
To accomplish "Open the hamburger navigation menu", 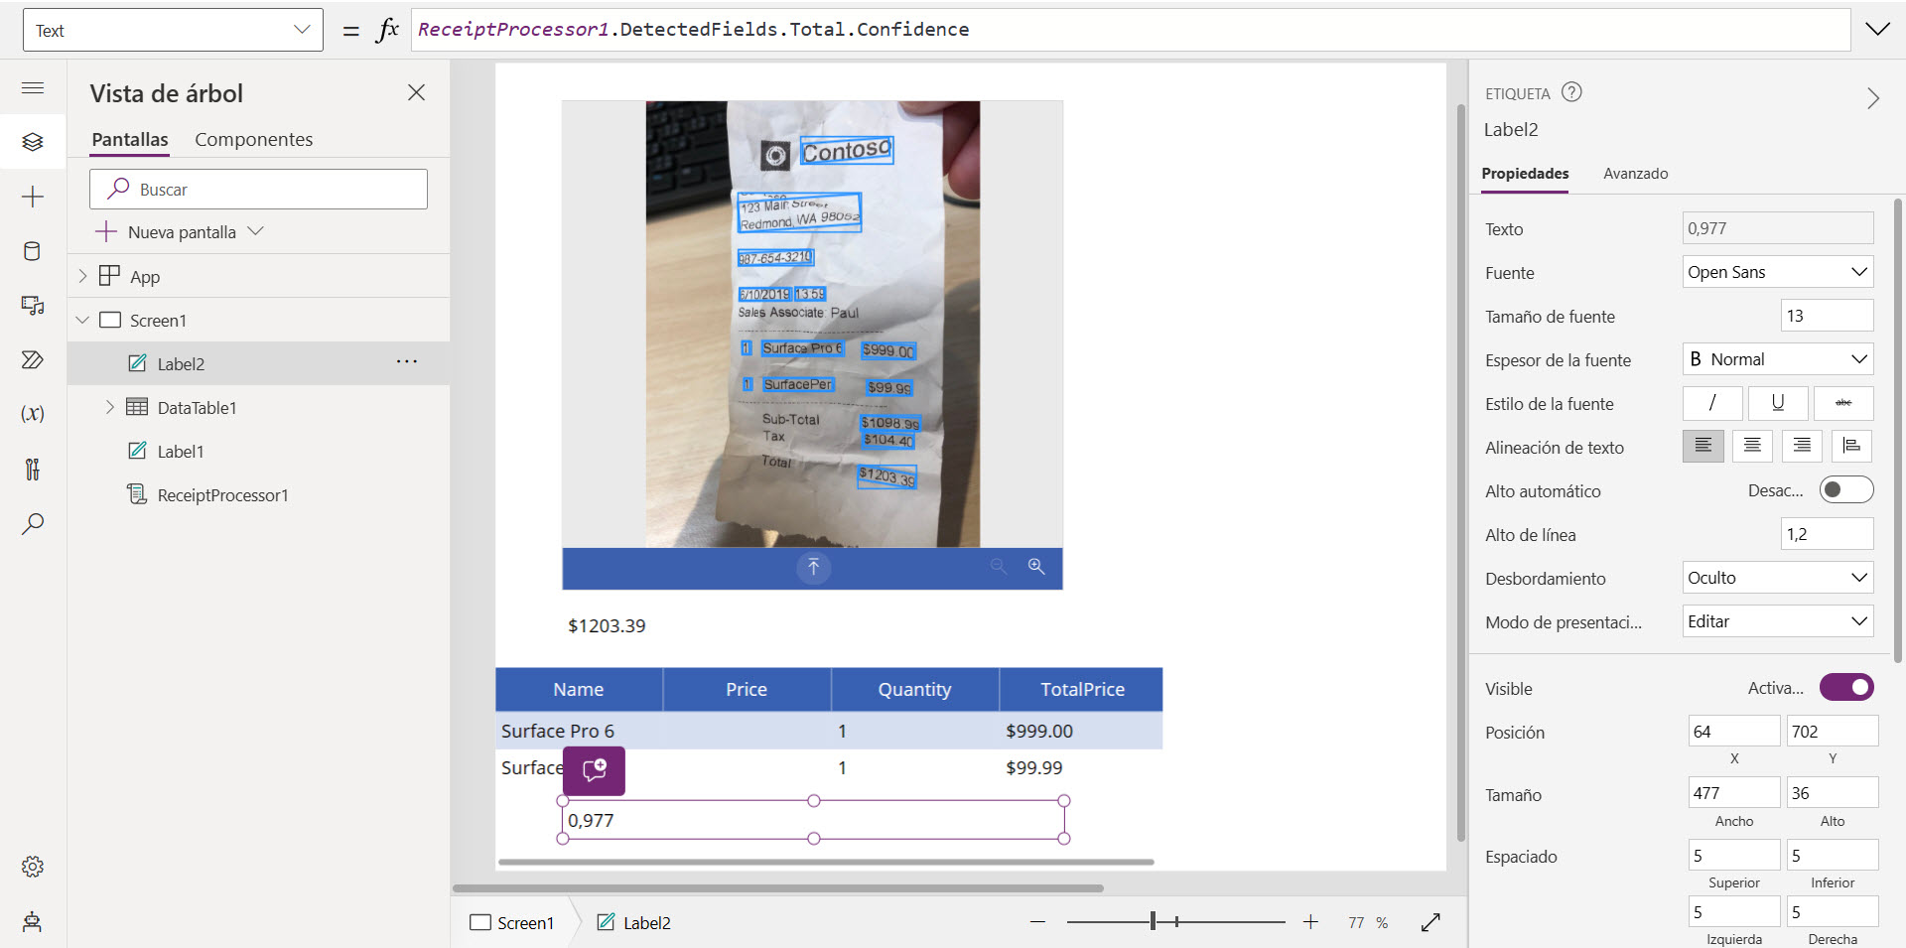I will point(33,88).
